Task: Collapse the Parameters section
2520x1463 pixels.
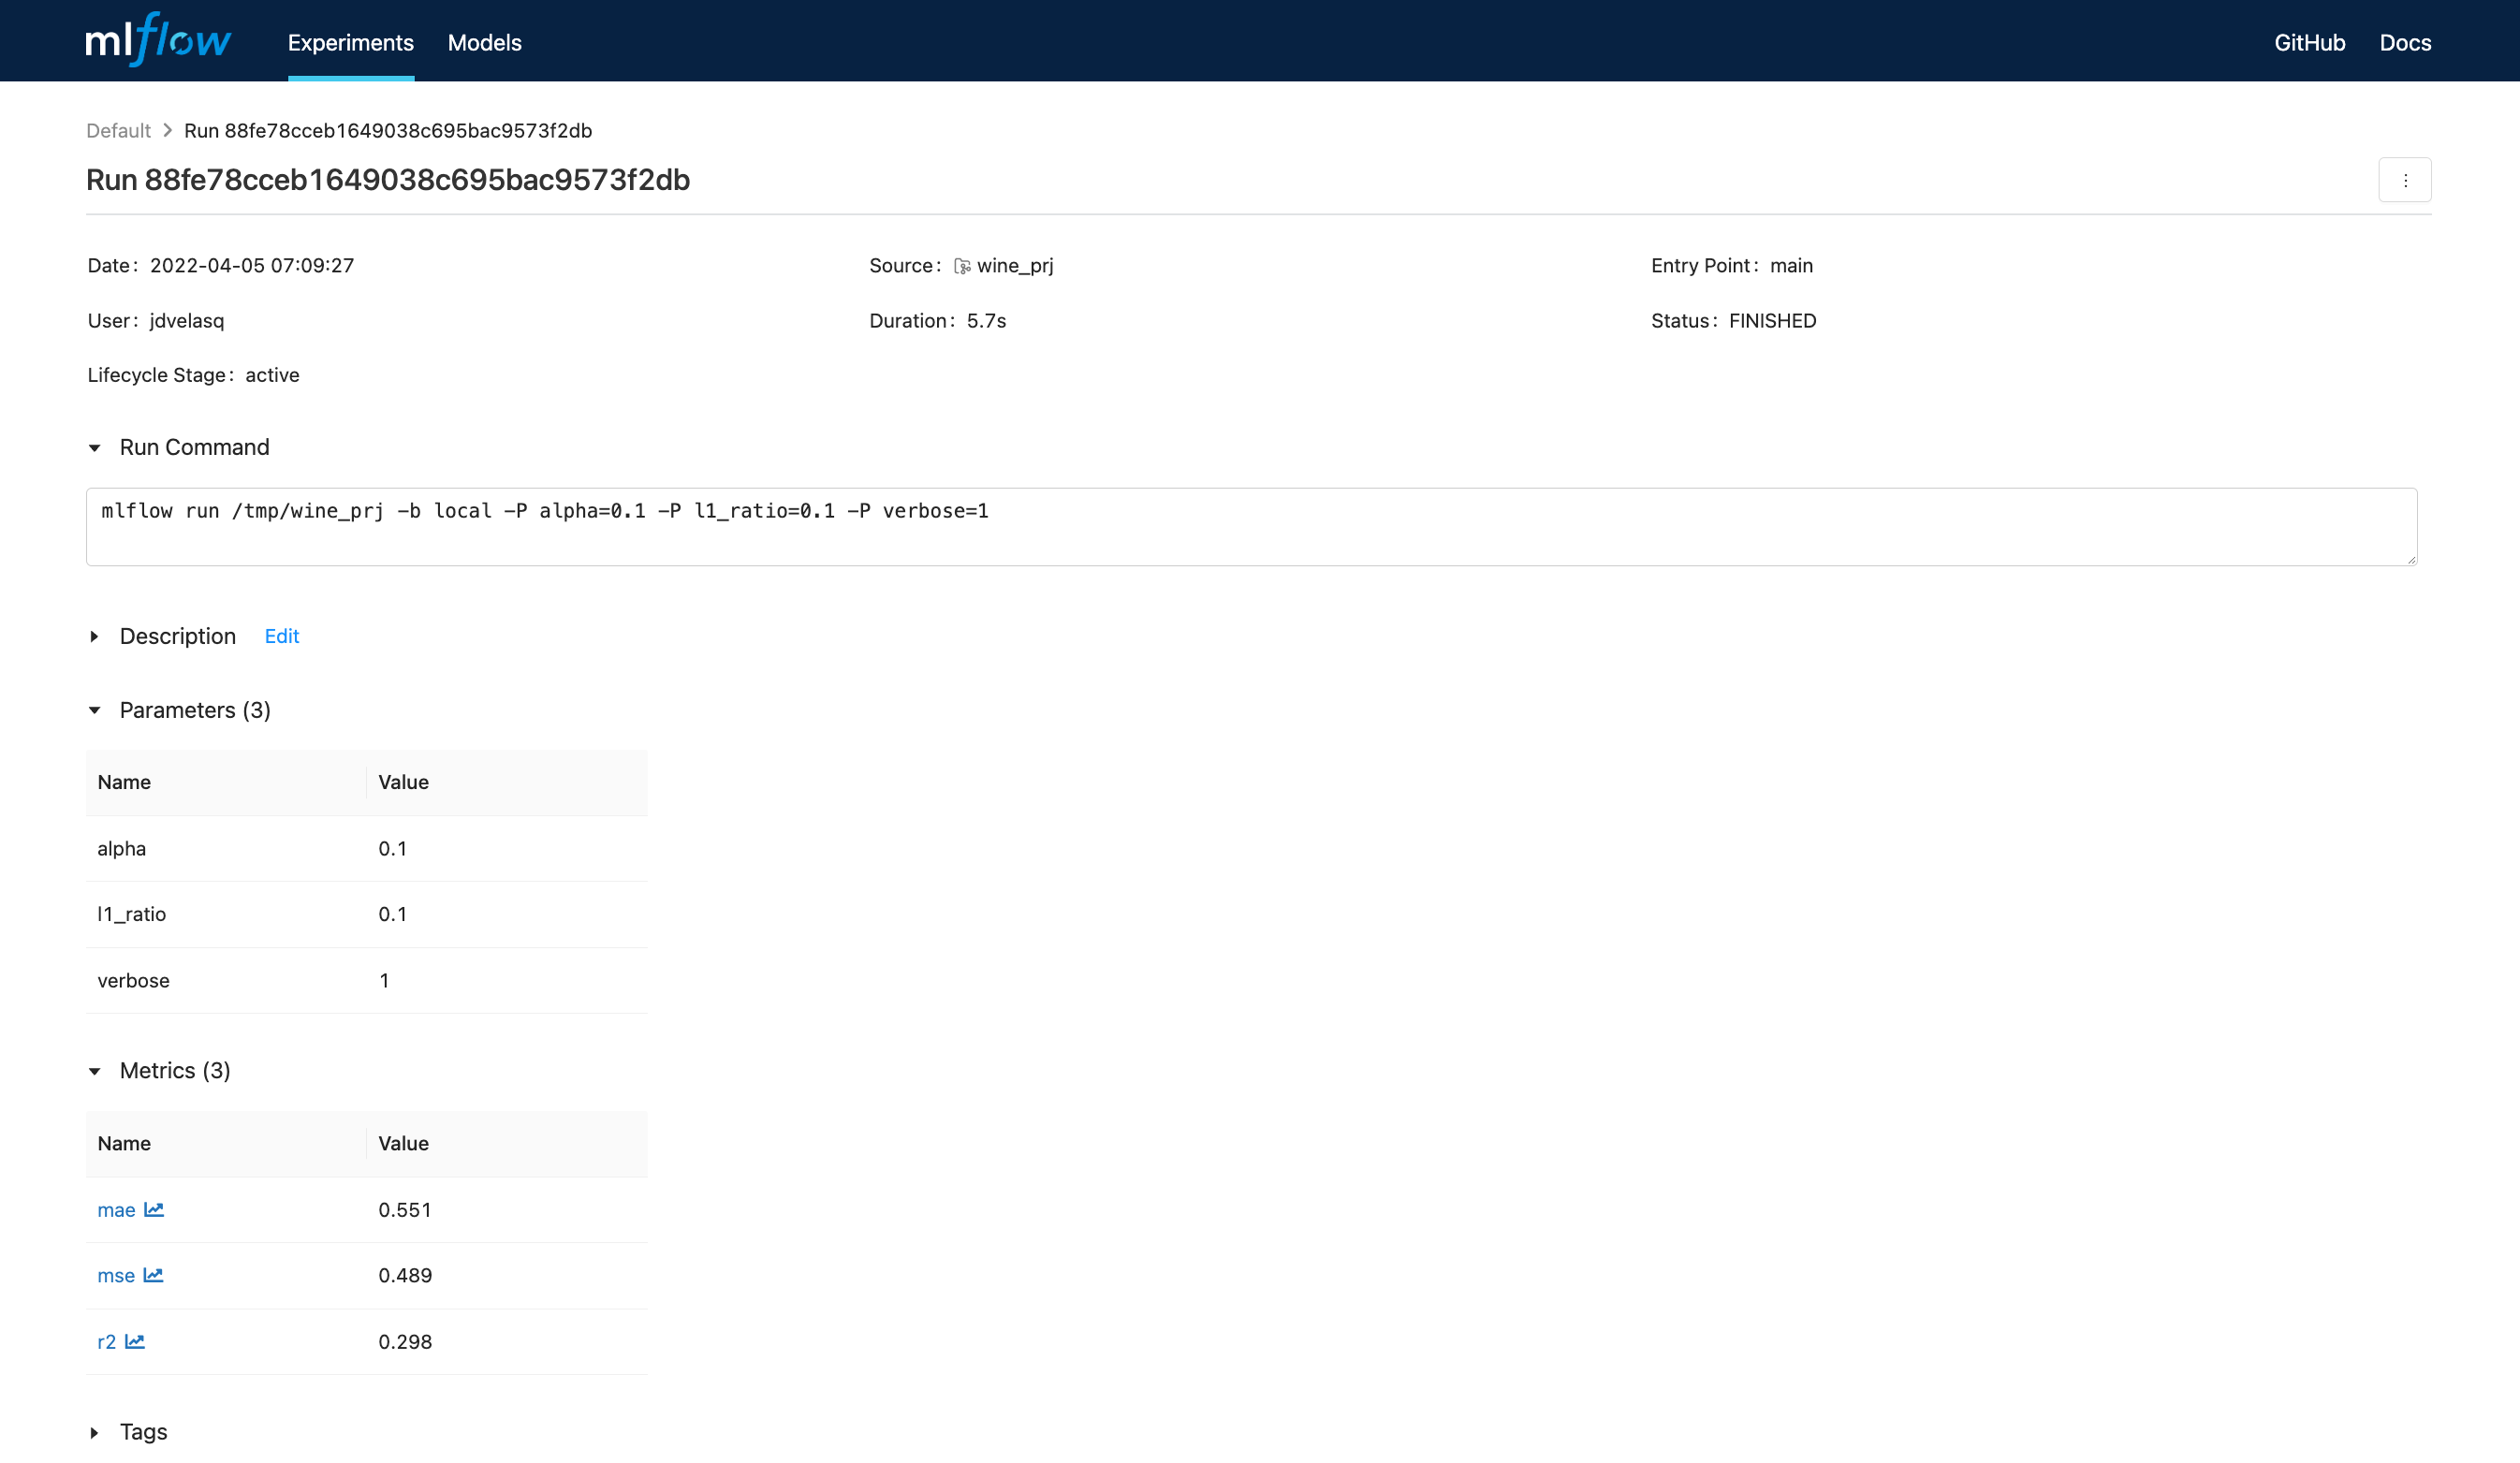Action: pyautogui.click(x=95, y=710)
